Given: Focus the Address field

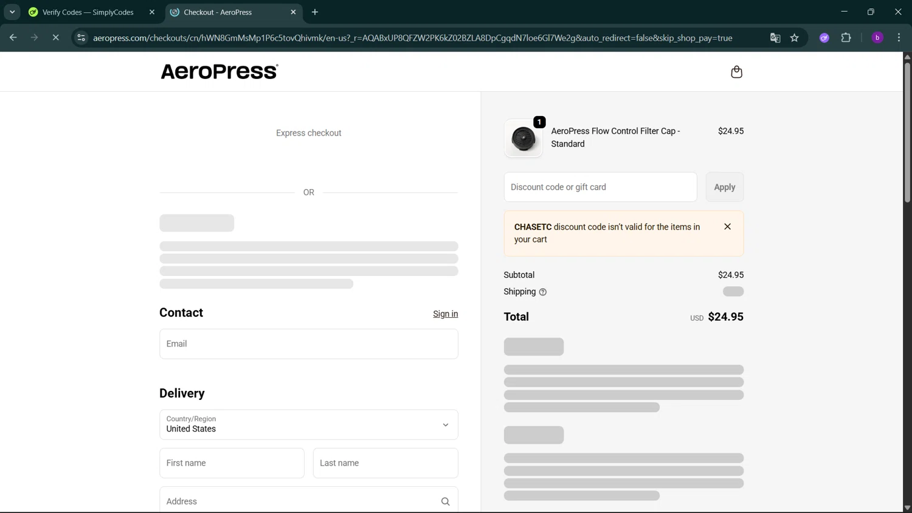Looking at the screenshot, I should tap(309, 501).
